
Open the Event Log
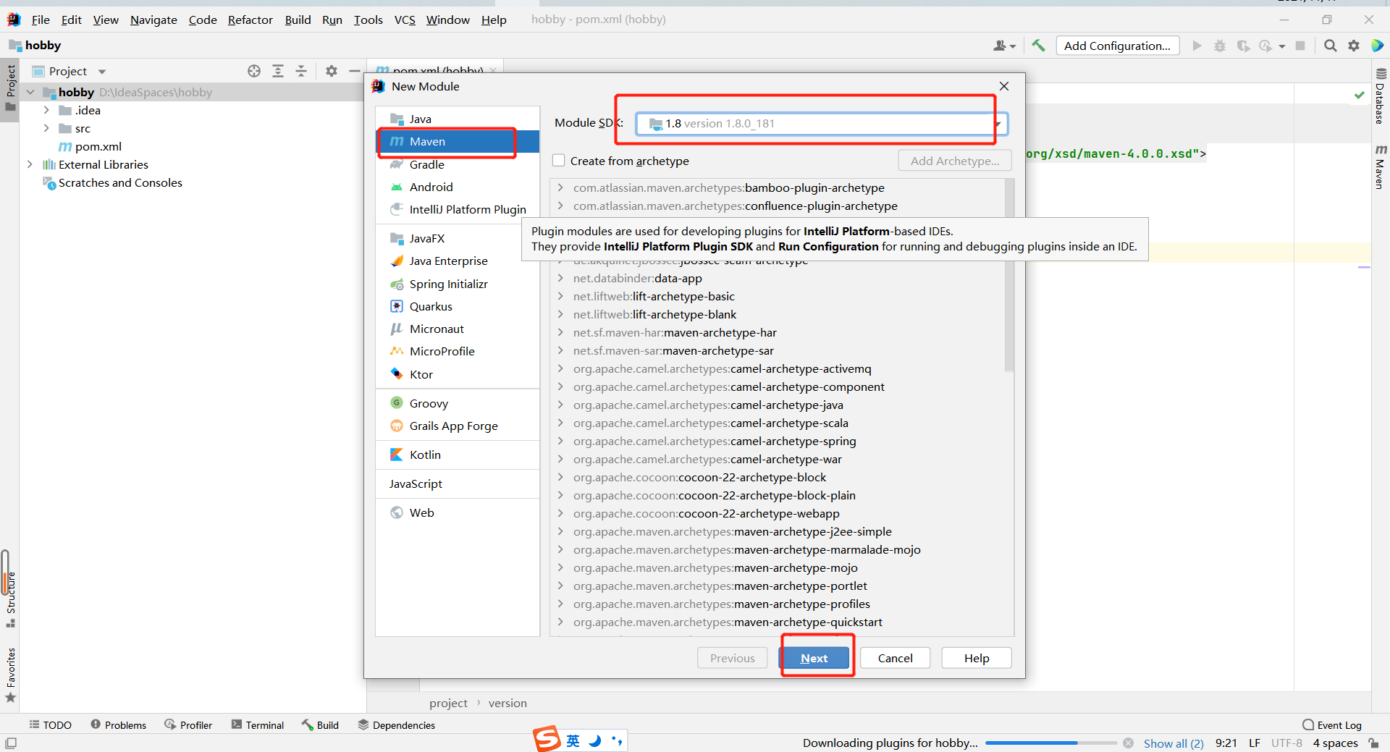1332,724
